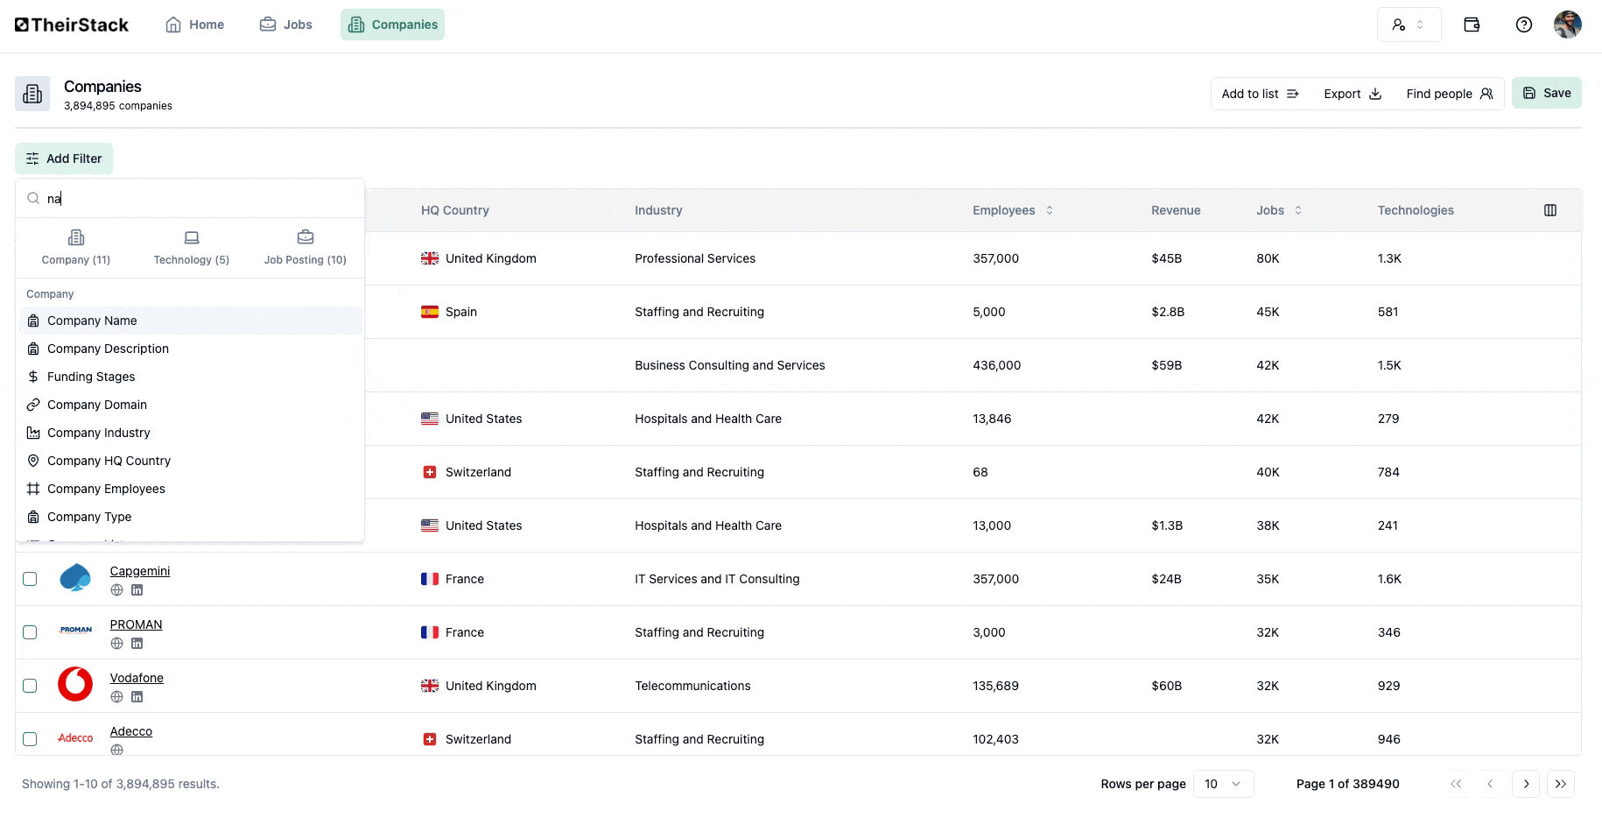Open Capgemini's LinkedIn icon
Image resolution: width=1602 pixels, height=832 pixels.
point(137,590)
